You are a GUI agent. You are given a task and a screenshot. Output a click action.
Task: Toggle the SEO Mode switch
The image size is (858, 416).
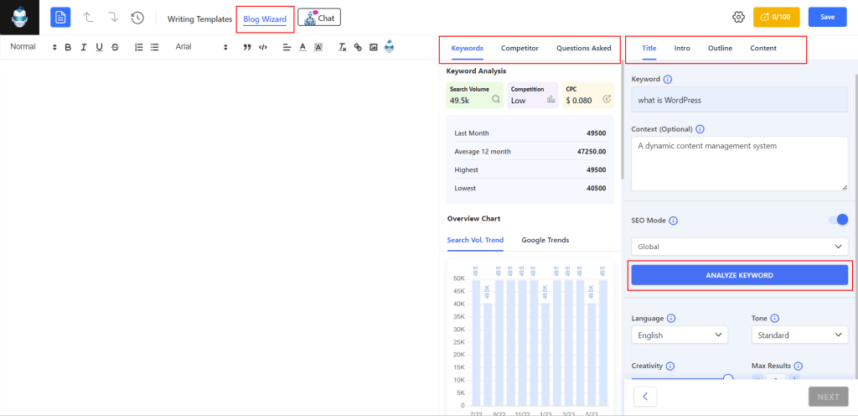(838, 220)
